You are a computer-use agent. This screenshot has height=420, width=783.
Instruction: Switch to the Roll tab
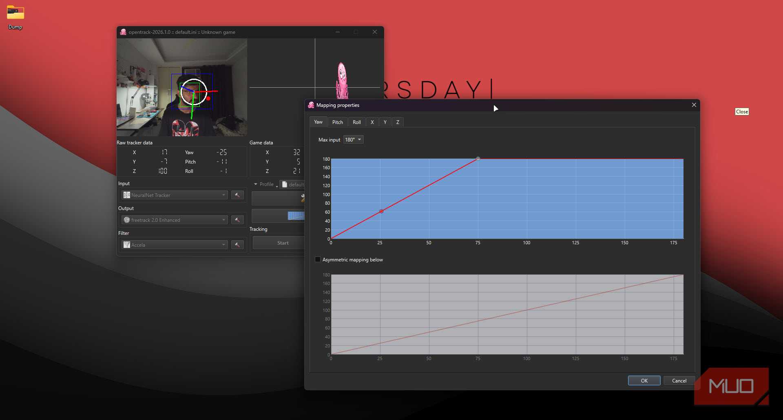pyautogui.click(x=357, y=122)
